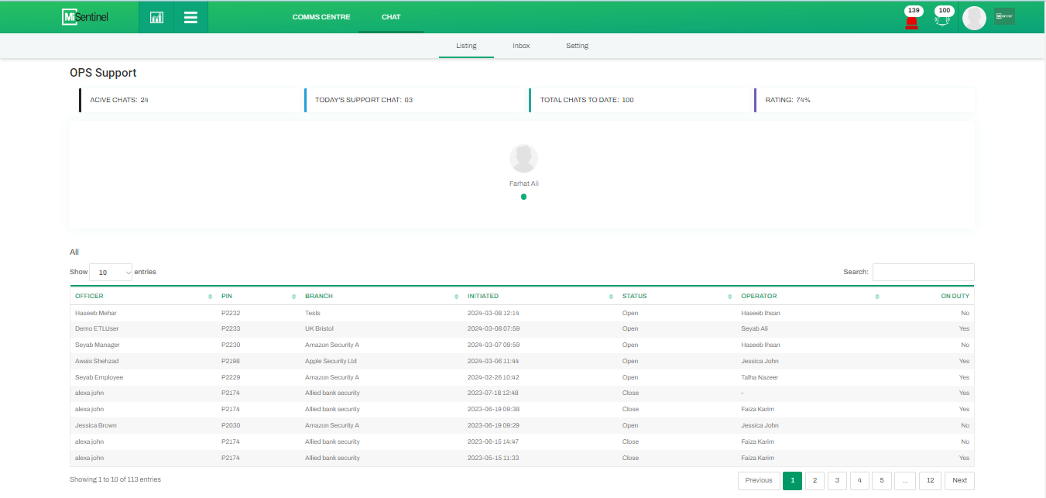The image size is (1046, 498).
Task: Expand the show entries dropdown
Action: click(111, 273)
